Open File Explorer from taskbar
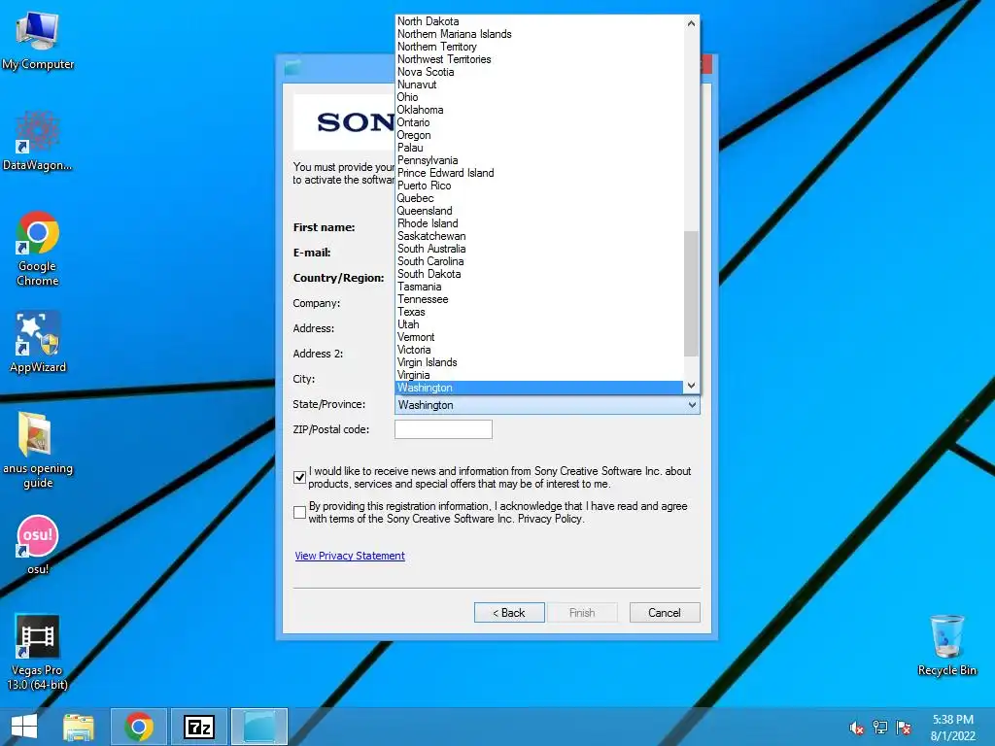The height and width of the screenshot is (746, 995). click(79, 727)
